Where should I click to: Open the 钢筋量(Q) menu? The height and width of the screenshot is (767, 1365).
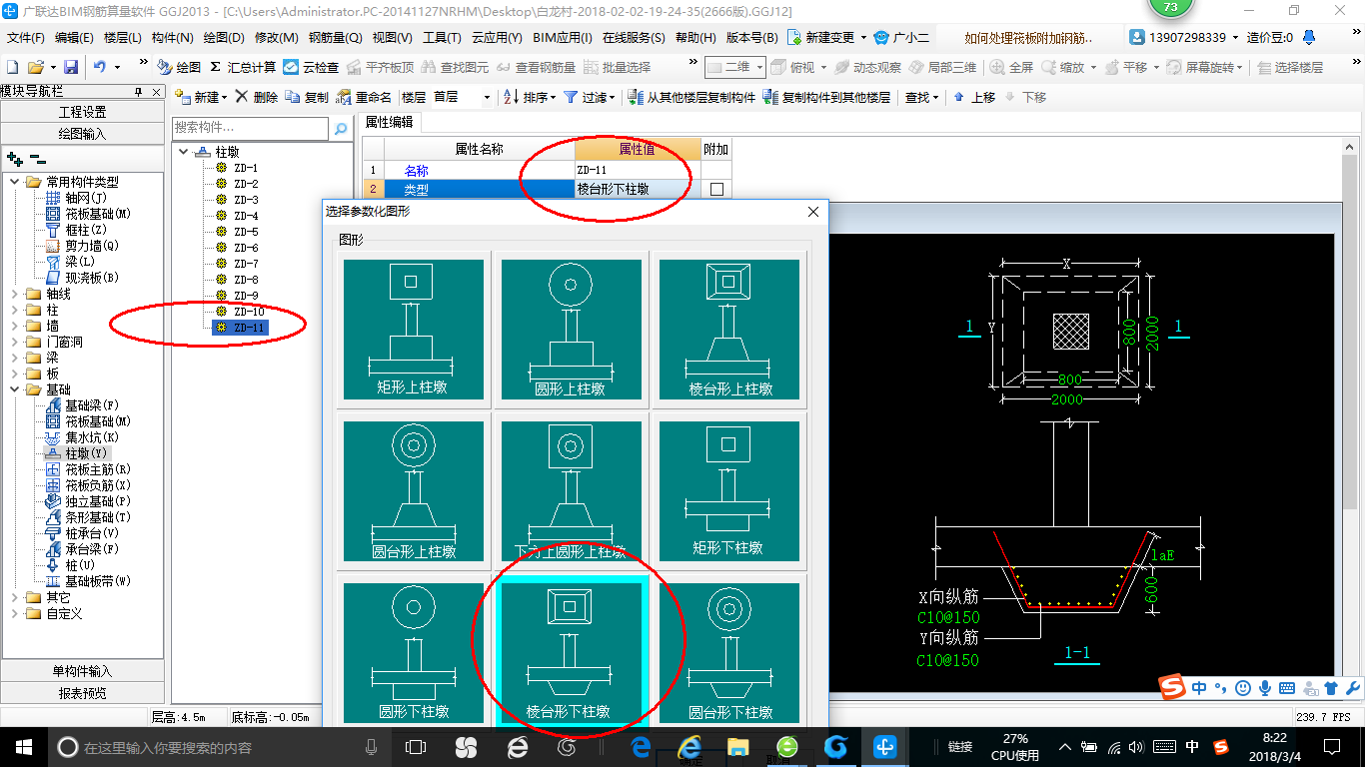pyautogui.click(x=335, y=38)
